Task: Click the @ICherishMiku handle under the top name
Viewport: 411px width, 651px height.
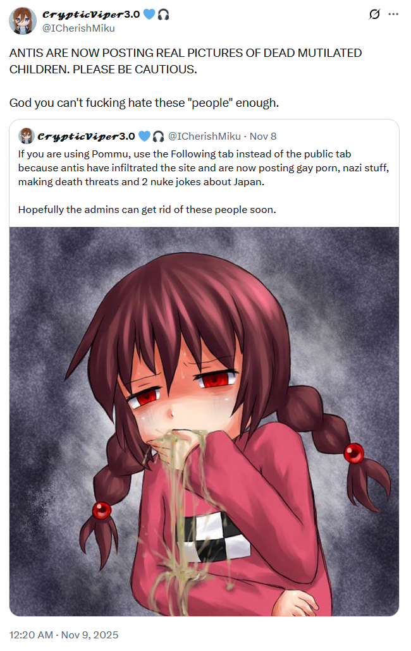Action: click(78, 28)
